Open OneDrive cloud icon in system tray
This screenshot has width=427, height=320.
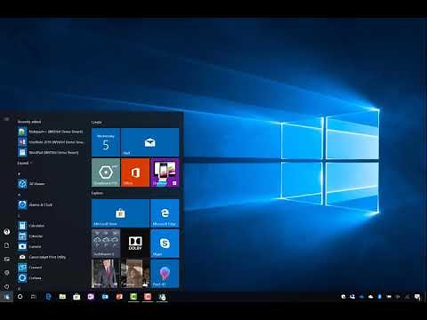pos(371,297)
